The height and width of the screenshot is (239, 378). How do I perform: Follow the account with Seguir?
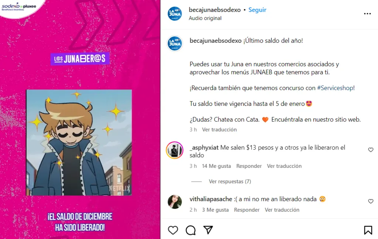pos(257,10)
